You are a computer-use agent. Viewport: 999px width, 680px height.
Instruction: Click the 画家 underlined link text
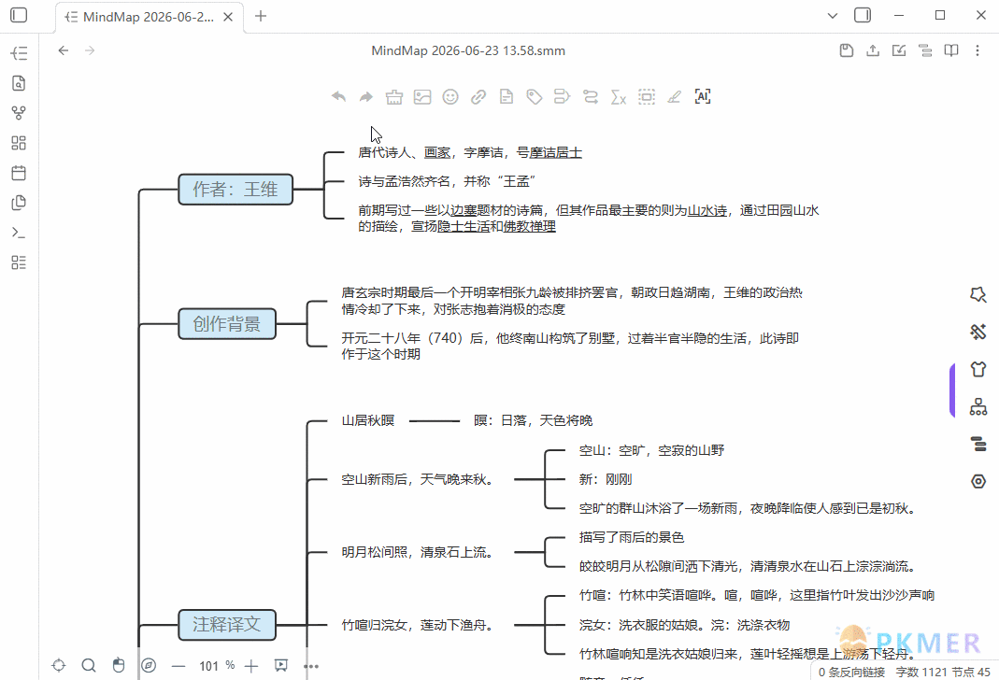pos(437,153)
